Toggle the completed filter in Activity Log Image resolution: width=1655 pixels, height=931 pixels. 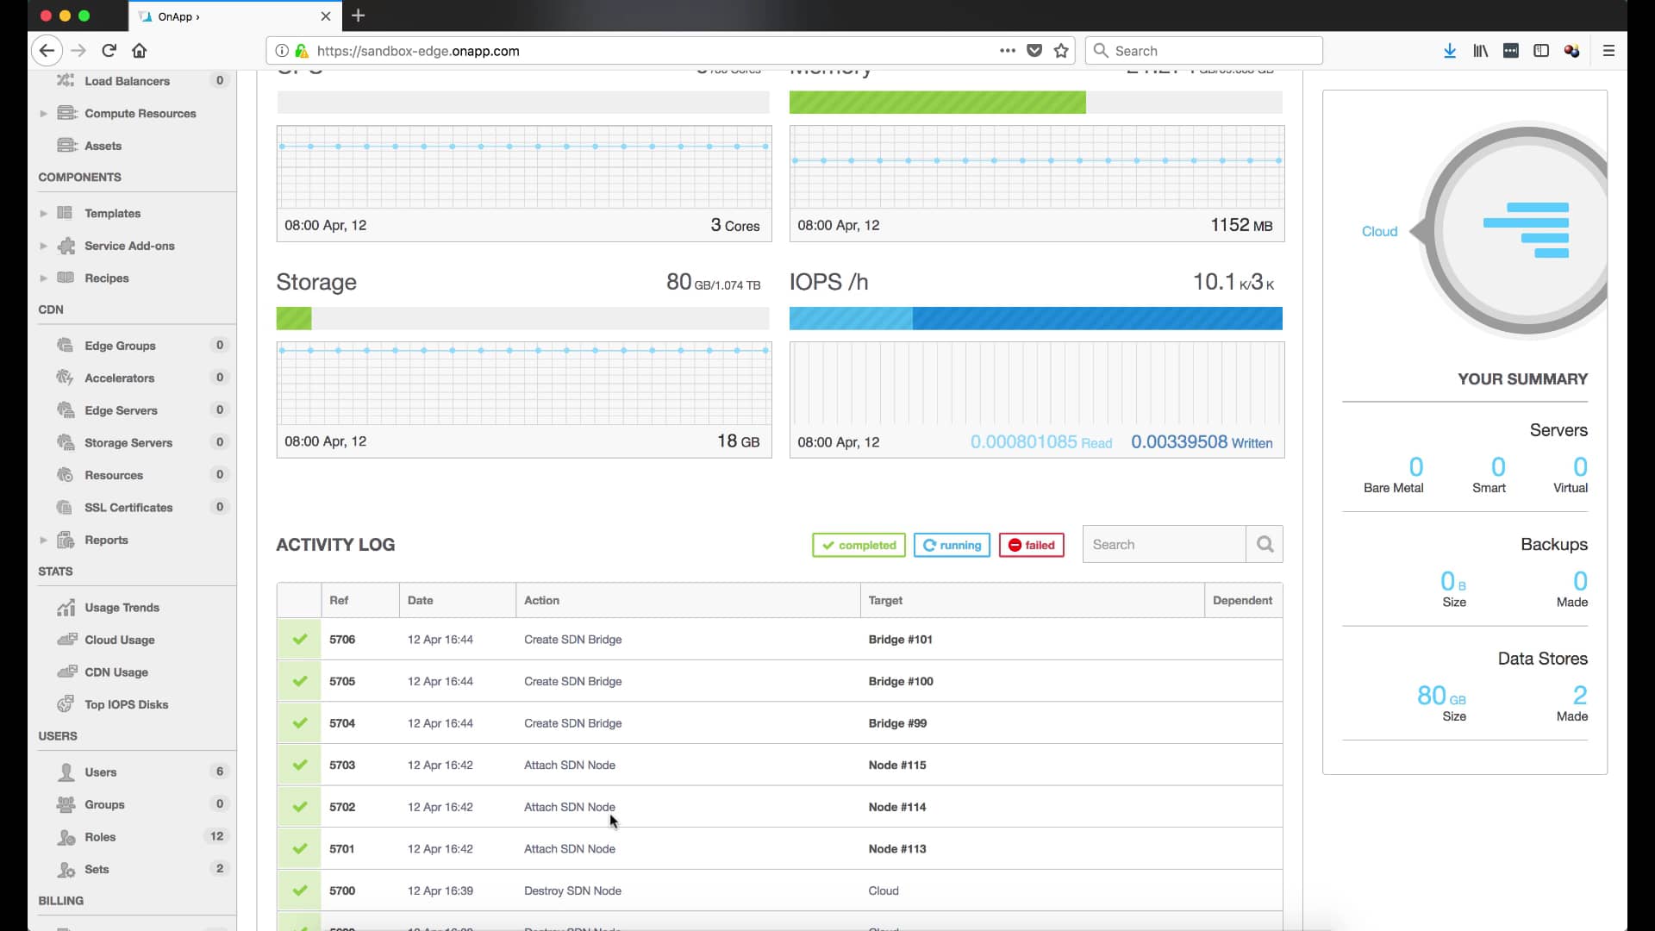859,546
